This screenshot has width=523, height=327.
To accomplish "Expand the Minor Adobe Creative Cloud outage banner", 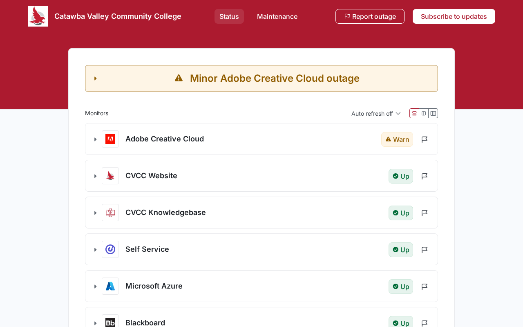I will pos(96,78).
